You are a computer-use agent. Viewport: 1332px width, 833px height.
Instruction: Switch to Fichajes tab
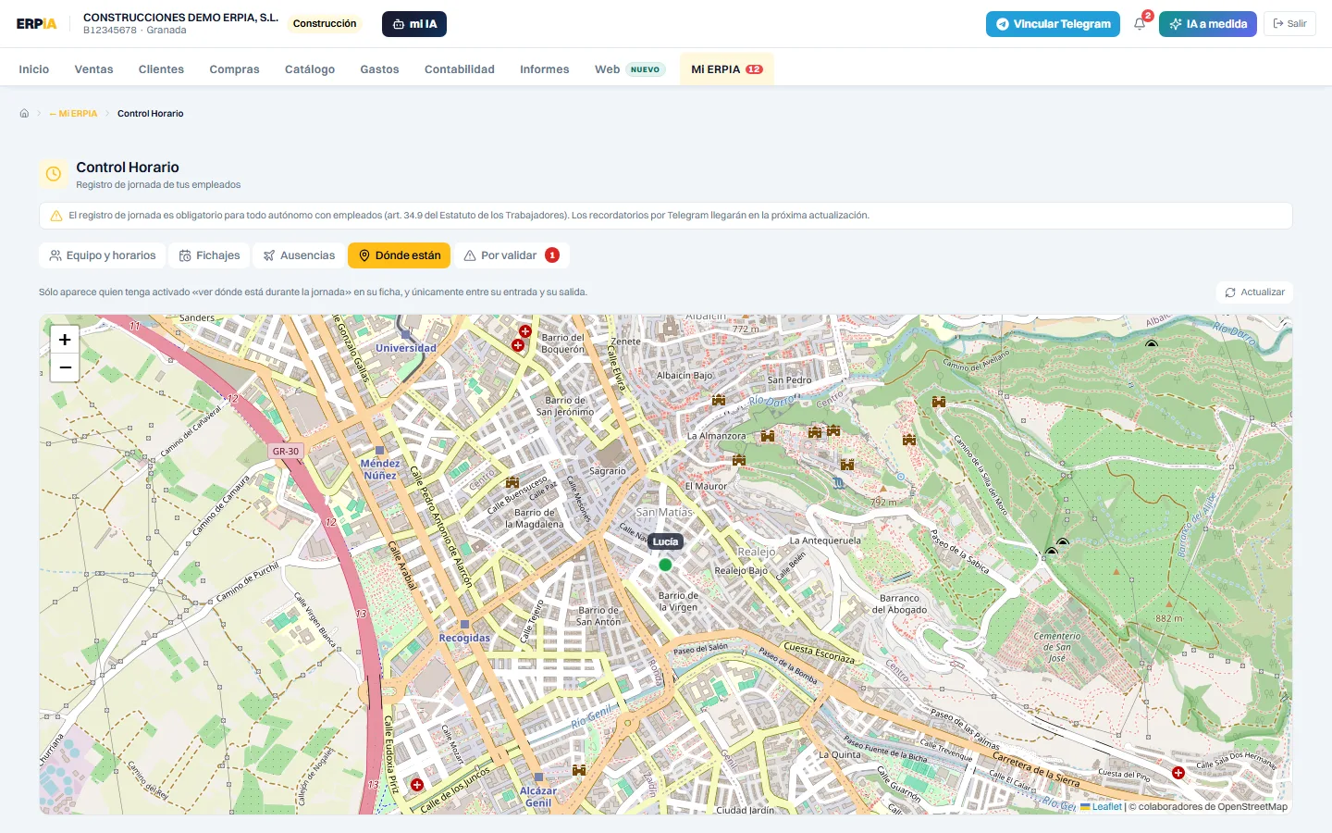pos(209,255)
